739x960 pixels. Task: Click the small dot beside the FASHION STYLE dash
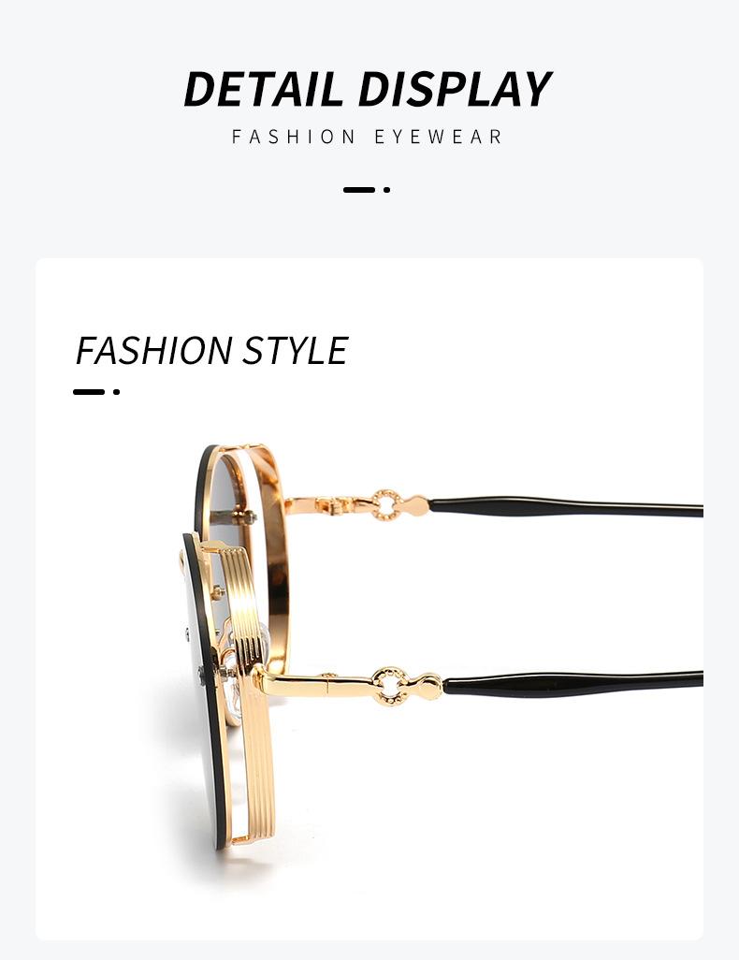click(x=116, y=392)
